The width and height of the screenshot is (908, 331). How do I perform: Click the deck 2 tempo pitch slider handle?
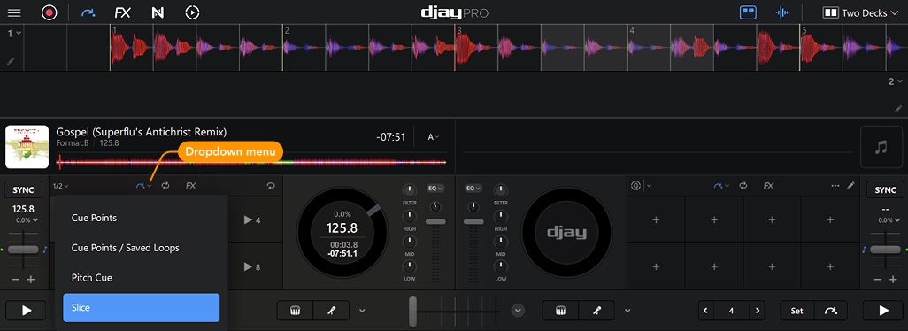pyautogui.click(x=885, y=250)
